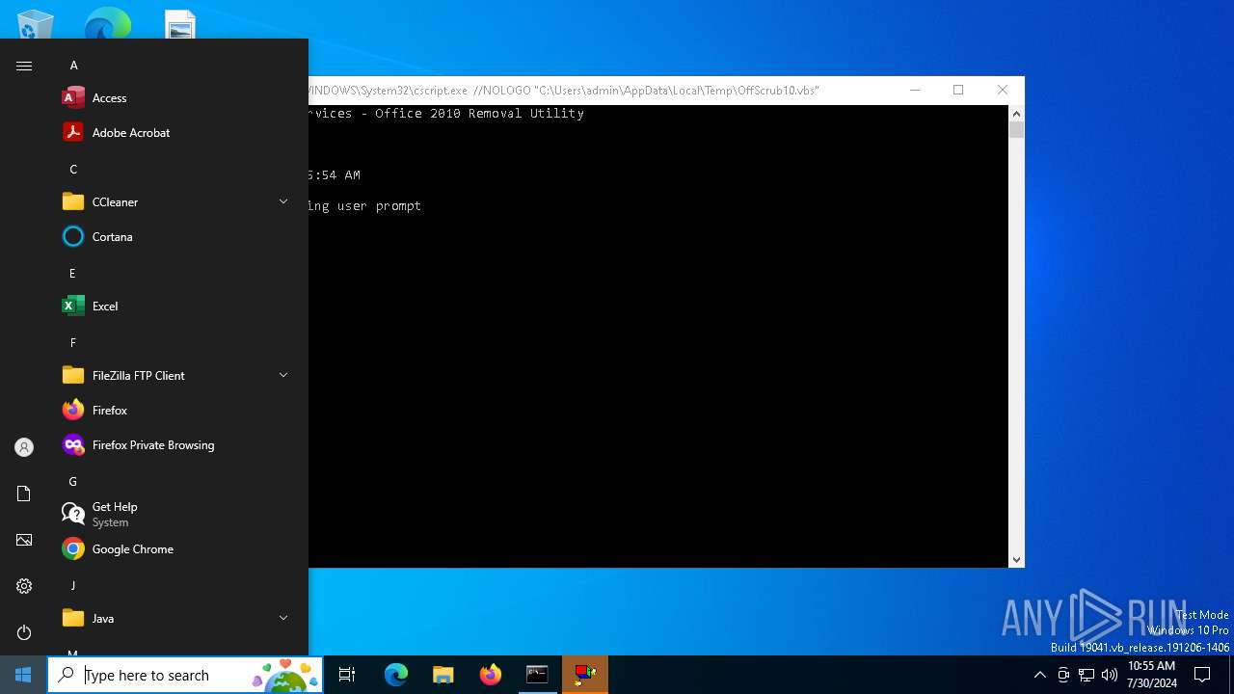Jump to apps via letter A header
Screen dimensions: 1234x694
tap(73, 66)
